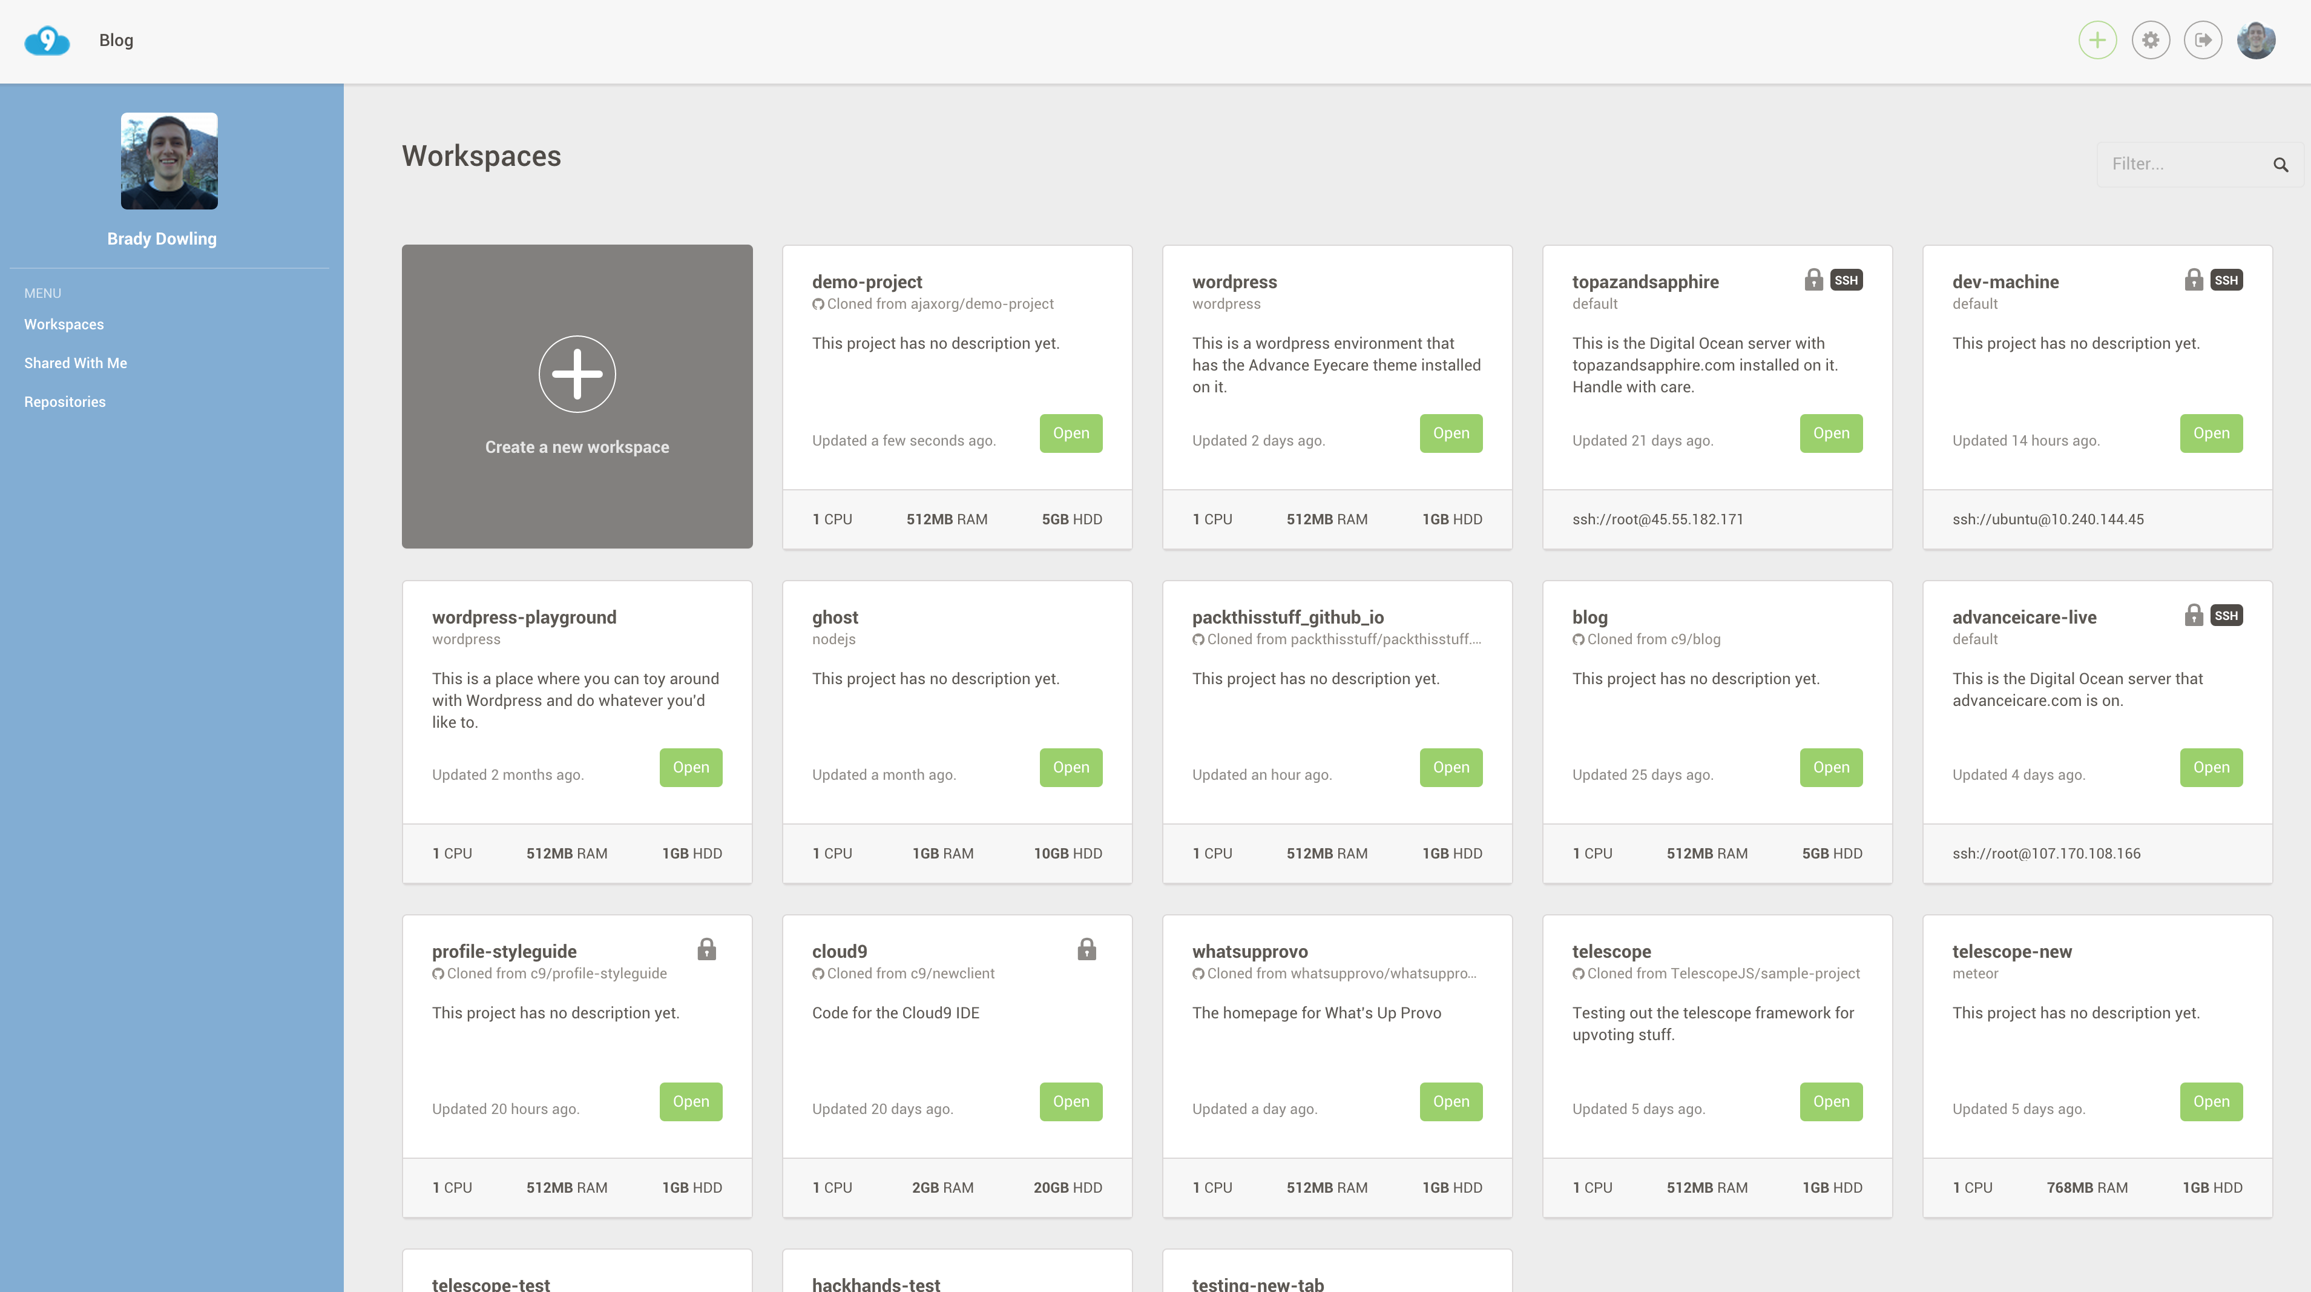
Task: Open the wordpress workspace
Action: (1451, 433)
